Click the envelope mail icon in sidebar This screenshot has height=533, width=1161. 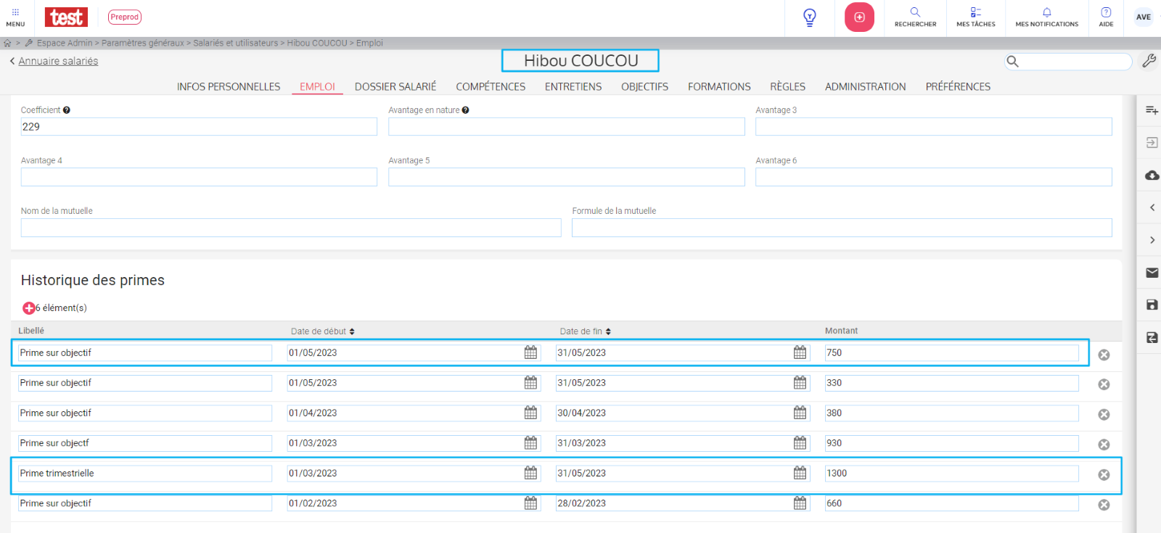tap(1152, 273)
